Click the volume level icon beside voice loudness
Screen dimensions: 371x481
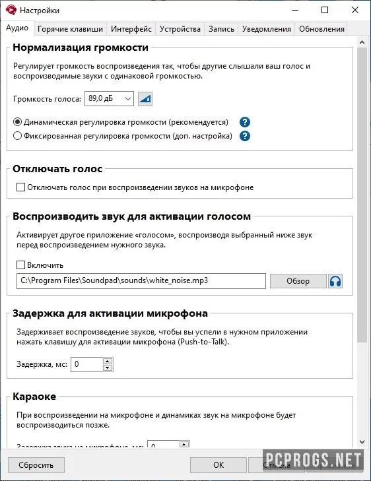pyautogui.click(x=145, y=99)
